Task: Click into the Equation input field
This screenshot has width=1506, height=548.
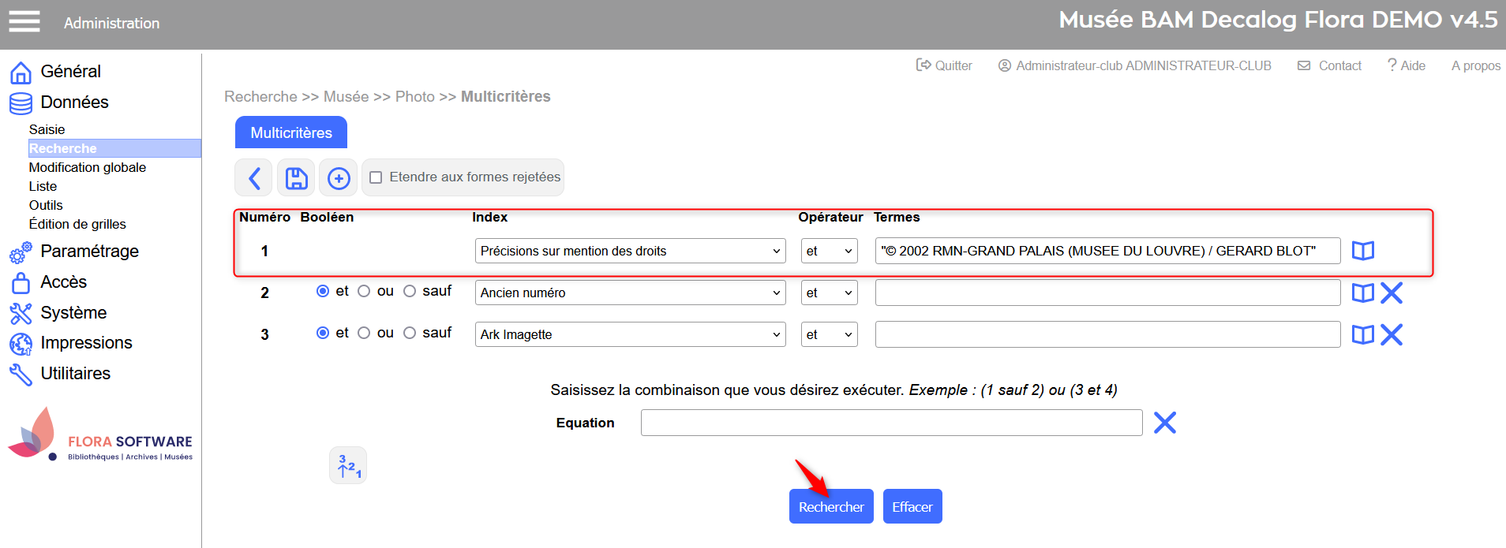Action: coord(891,423)
